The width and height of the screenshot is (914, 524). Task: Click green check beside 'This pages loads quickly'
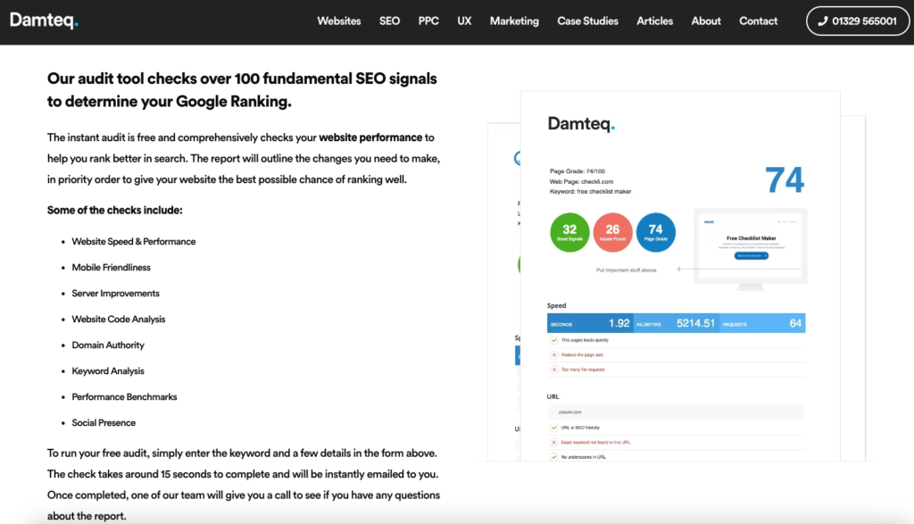point(554,340)
